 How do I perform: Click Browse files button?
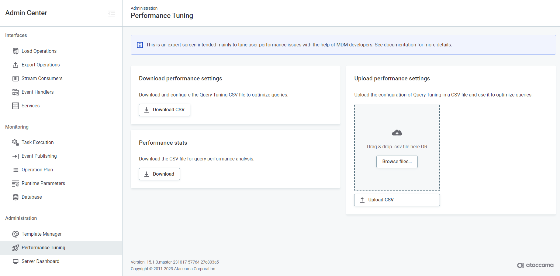click(x=397, y=162)
